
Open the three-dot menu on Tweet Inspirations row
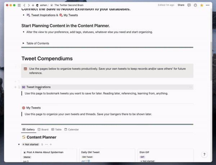tap(190, 87)
